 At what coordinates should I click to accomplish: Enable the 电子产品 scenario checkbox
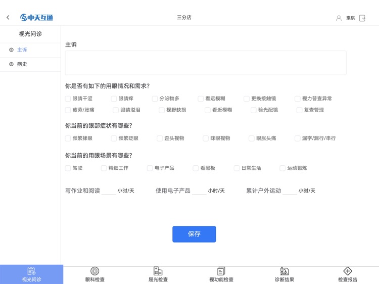tap(150, 168)
